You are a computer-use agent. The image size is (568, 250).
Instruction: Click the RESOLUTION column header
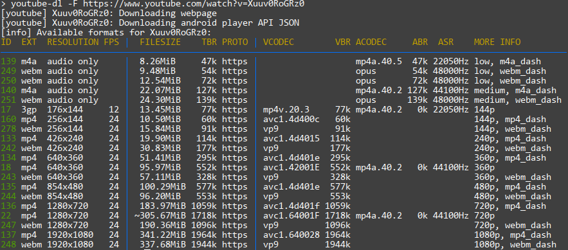[73, 42]
